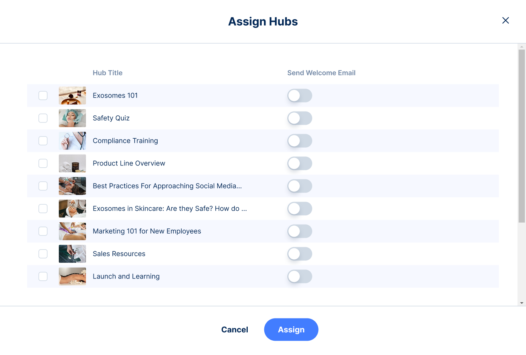Image resolution: width=526 pixels, height=355 pixels.
Task: Switch on welcome email for Exosomes in Skincare
Action: 300,208
